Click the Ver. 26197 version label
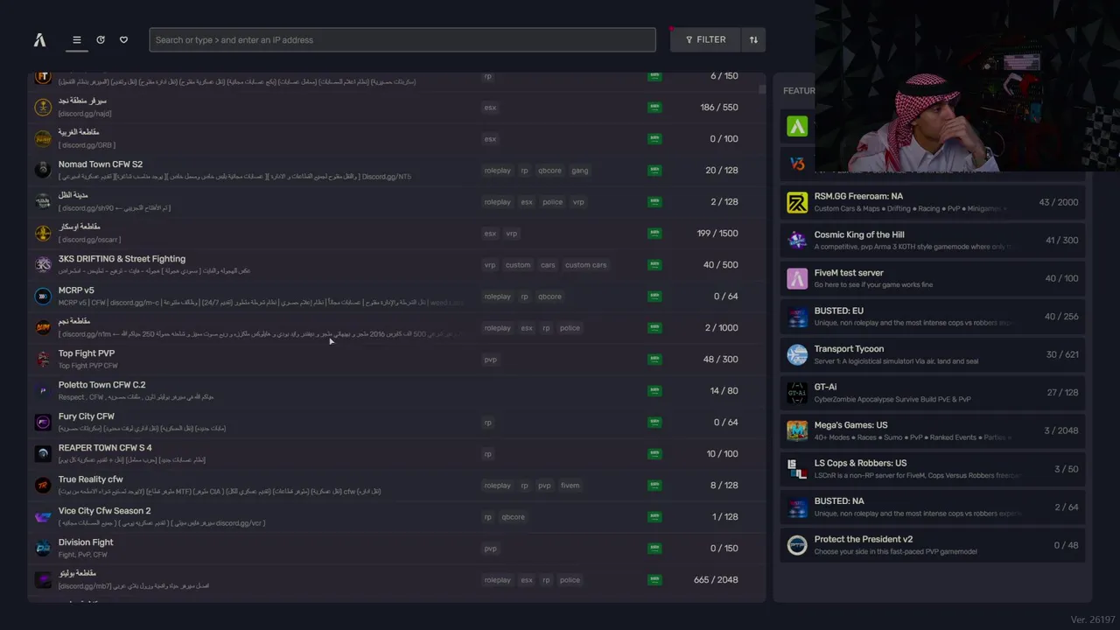Screen dimensions: 1120x630 1093,619
